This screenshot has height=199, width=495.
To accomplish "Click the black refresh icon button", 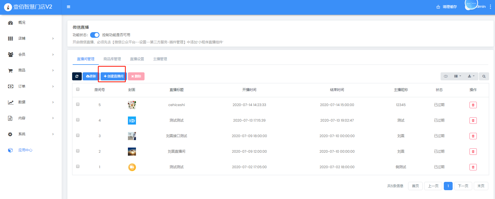I will [x=77, y=76].
